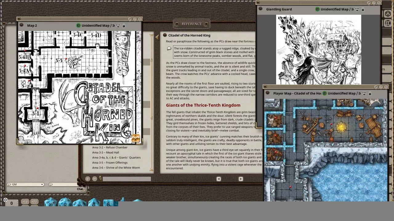The image size is (394, 221).
Task: Toggle the ID status on Player Map window
Action: click(x=324, y=93)
